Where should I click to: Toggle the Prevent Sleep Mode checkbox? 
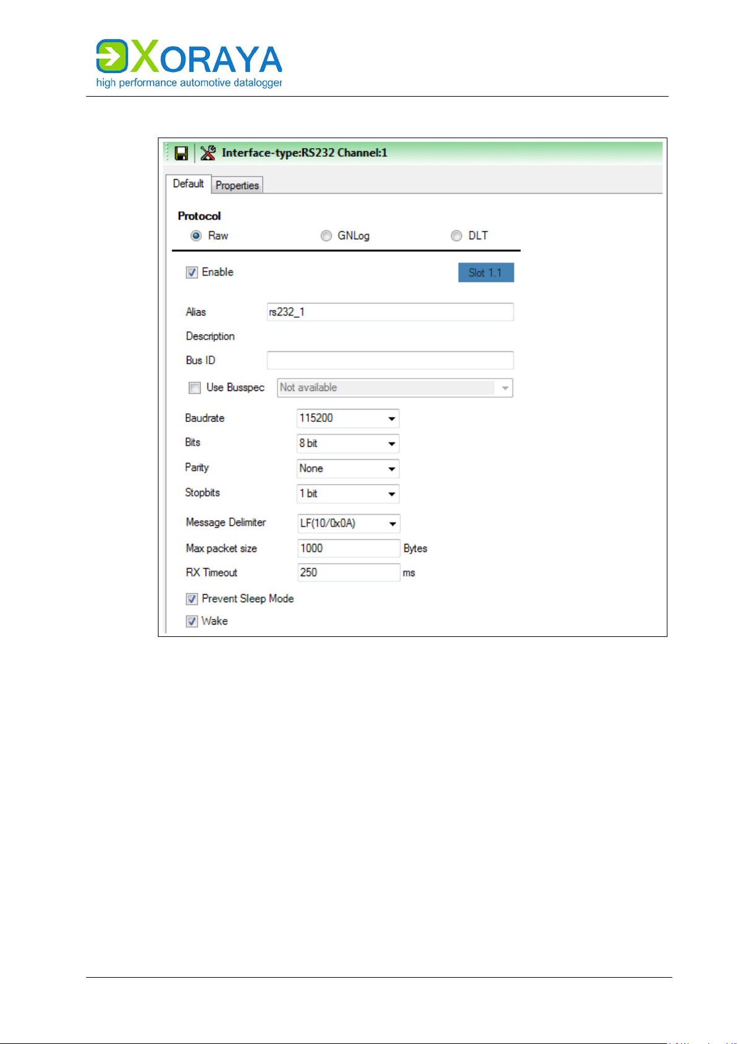[192, 599]
